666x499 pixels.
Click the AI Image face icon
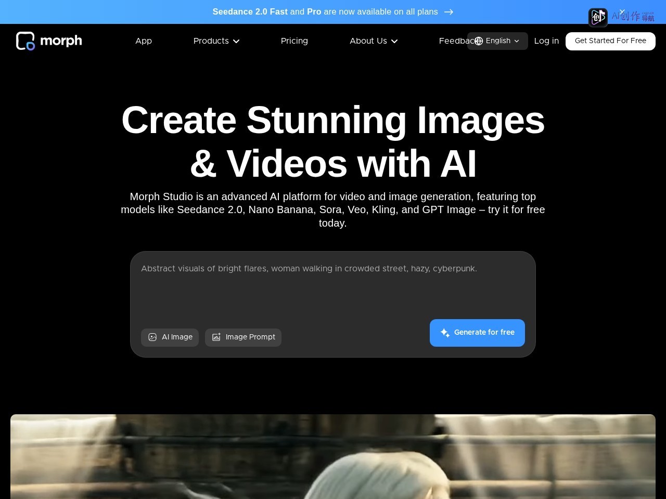pyautogui.click(x=152, y=337)
